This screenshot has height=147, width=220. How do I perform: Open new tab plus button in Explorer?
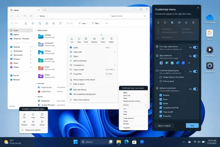pyautogui.click(x=45, y=10)
